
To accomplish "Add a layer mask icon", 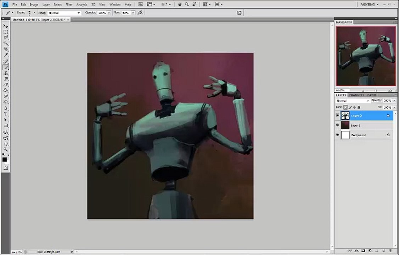I will click(363, 251).
